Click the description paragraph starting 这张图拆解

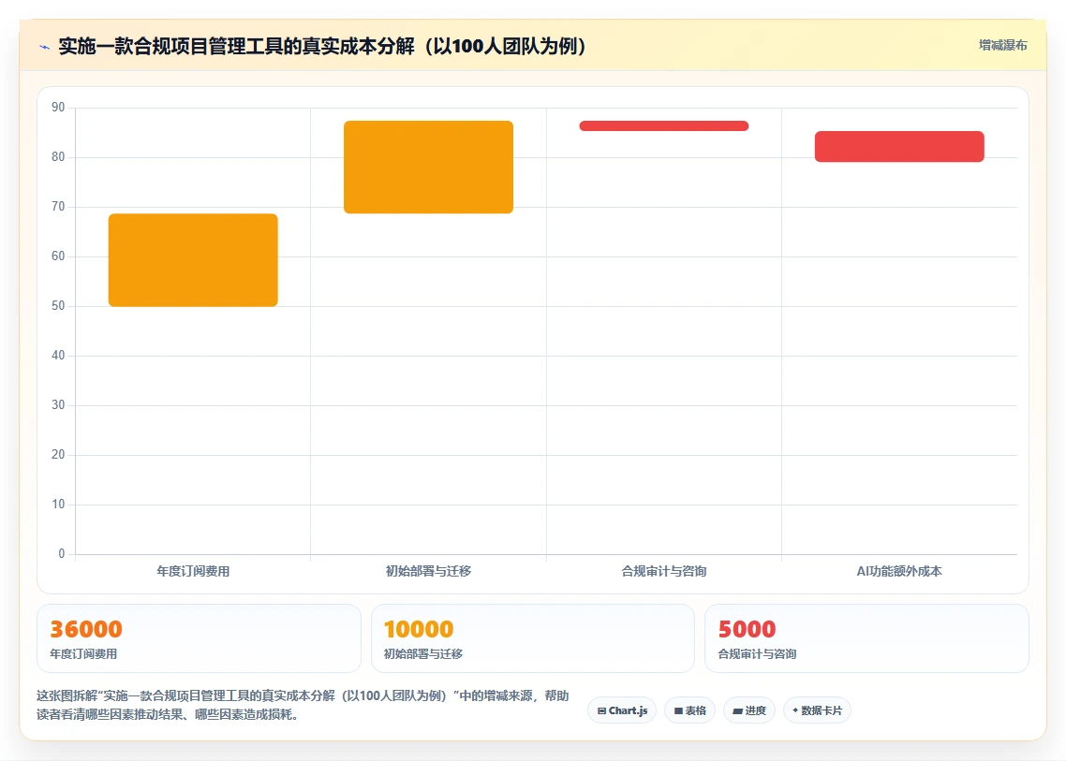point(303,705)
